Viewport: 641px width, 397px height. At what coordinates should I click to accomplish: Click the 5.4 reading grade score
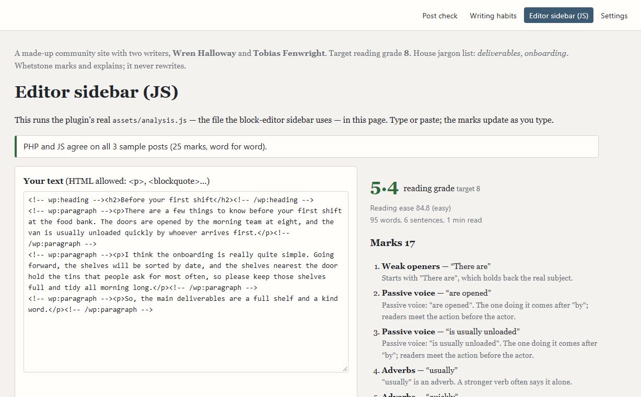pyautogui.click(x=384, y=188)
